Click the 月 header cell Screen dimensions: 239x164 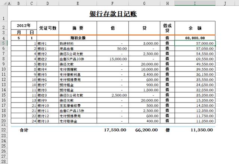tap(19, 32)
